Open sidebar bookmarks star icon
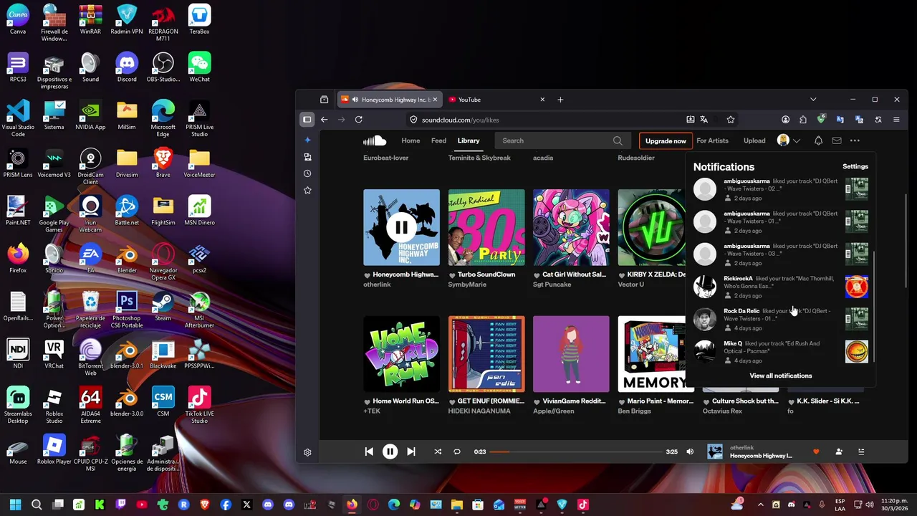The height and width of the screenshot is (516, 917). point(307,190)
